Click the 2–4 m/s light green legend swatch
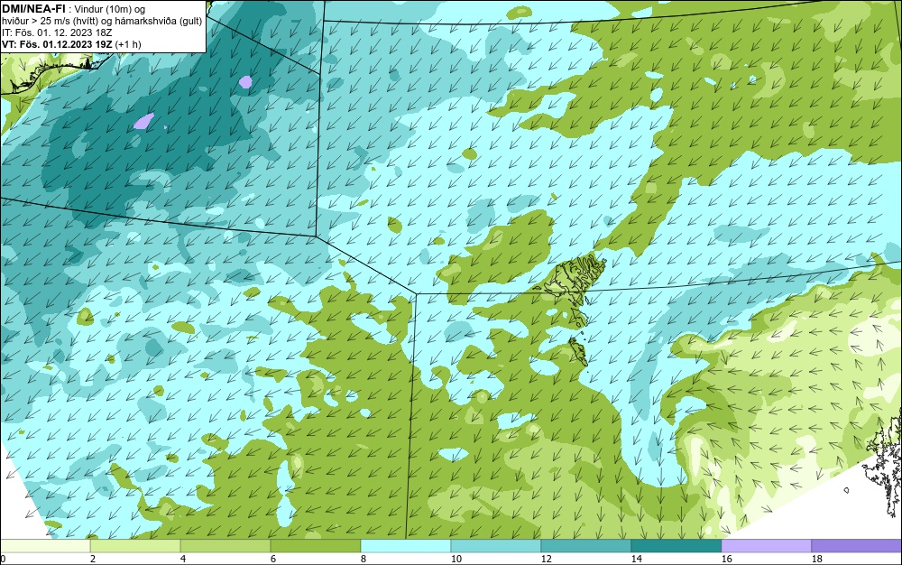 pos(135,545)
